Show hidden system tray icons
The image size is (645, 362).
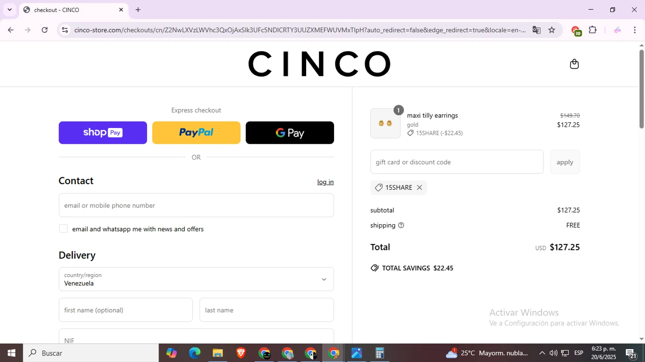[542, 353]
